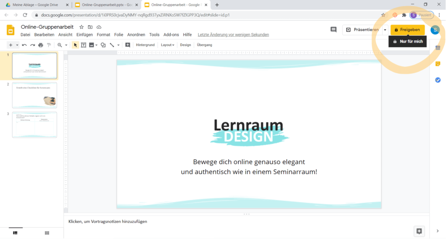Add a comment from toolbar
Viewport: 447px width, 250px height.
[128, 45]
